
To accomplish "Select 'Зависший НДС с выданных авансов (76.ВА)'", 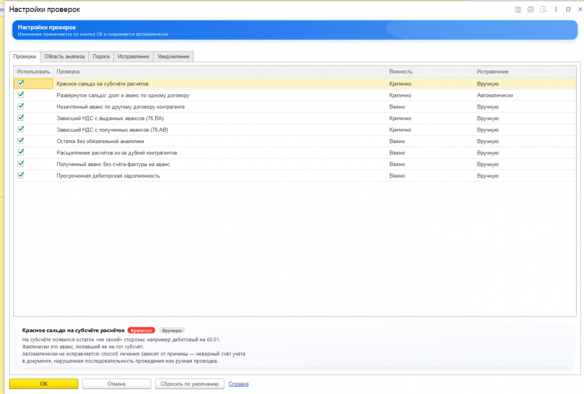I will click(110, 118).
